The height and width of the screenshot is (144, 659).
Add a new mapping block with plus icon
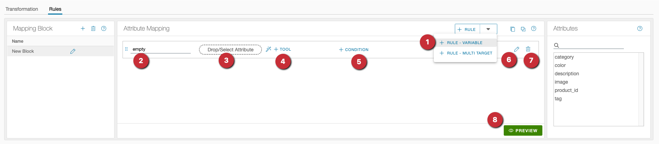(83, 28)
